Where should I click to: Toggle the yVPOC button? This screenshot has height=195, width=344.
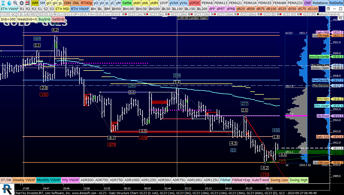195,3
